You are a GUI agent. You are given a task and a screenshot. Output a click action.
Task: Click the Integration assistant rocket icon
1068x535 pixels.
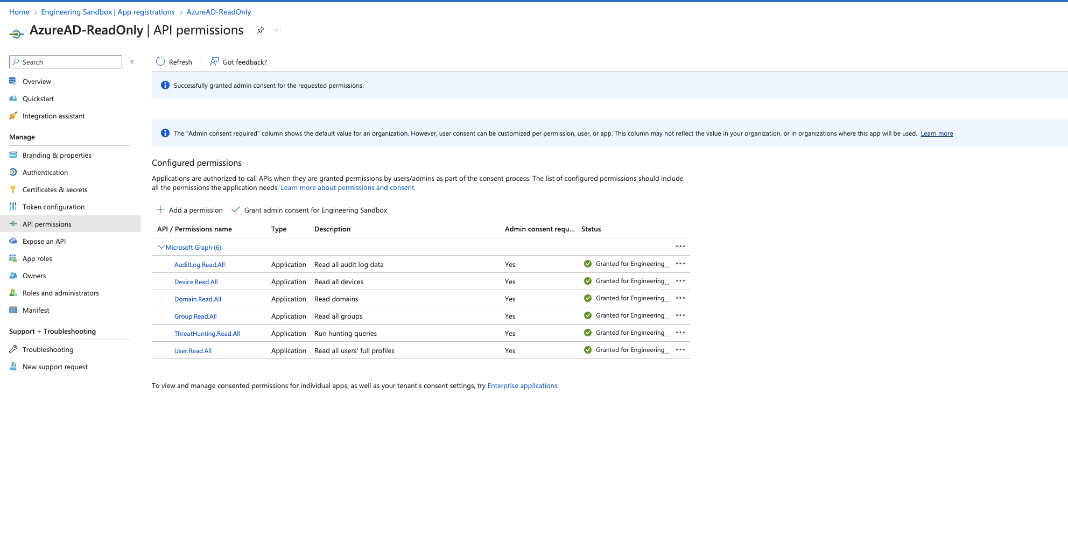click(13, 116)
